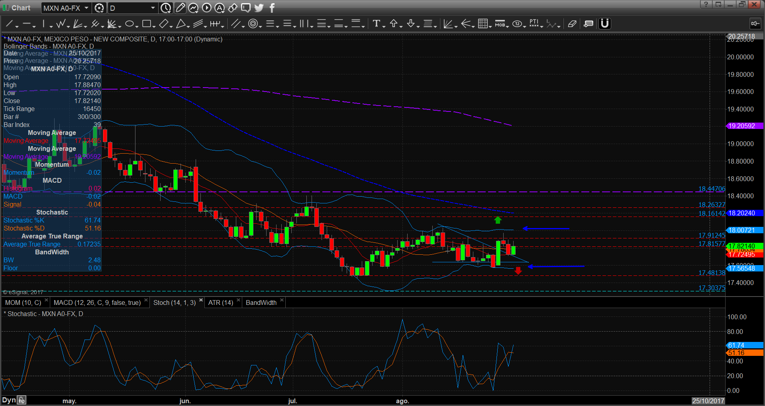Select the ellipse drawing tool

click(x=129, y=24)
